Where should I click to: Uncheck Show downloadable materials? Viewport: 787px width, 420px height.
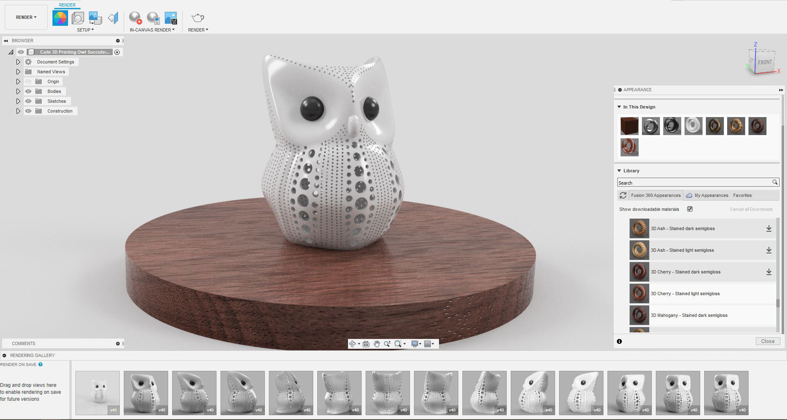click(x=690, y=209)
